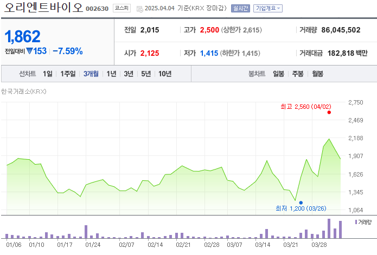Click the calendar clock icon beside the date
This screenshot has height=255, width=377.
(x=140, y=9)
